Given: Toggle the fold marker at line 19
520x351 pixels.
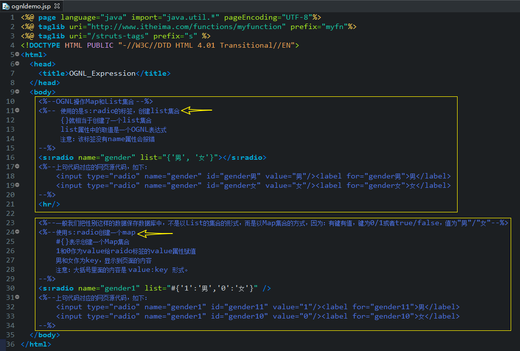Looking at the screenshot, I should (17, 185).
